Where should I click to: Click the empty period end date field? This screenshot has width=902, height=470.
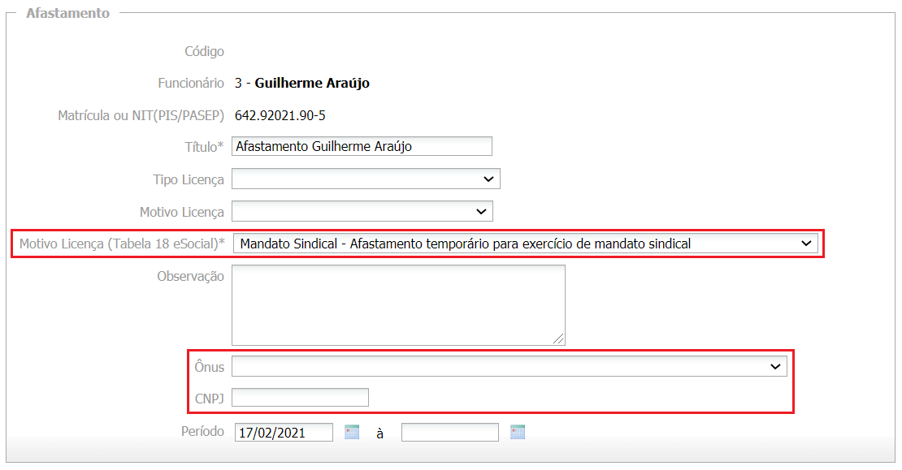pyautogui.click(x=449, y=433)
